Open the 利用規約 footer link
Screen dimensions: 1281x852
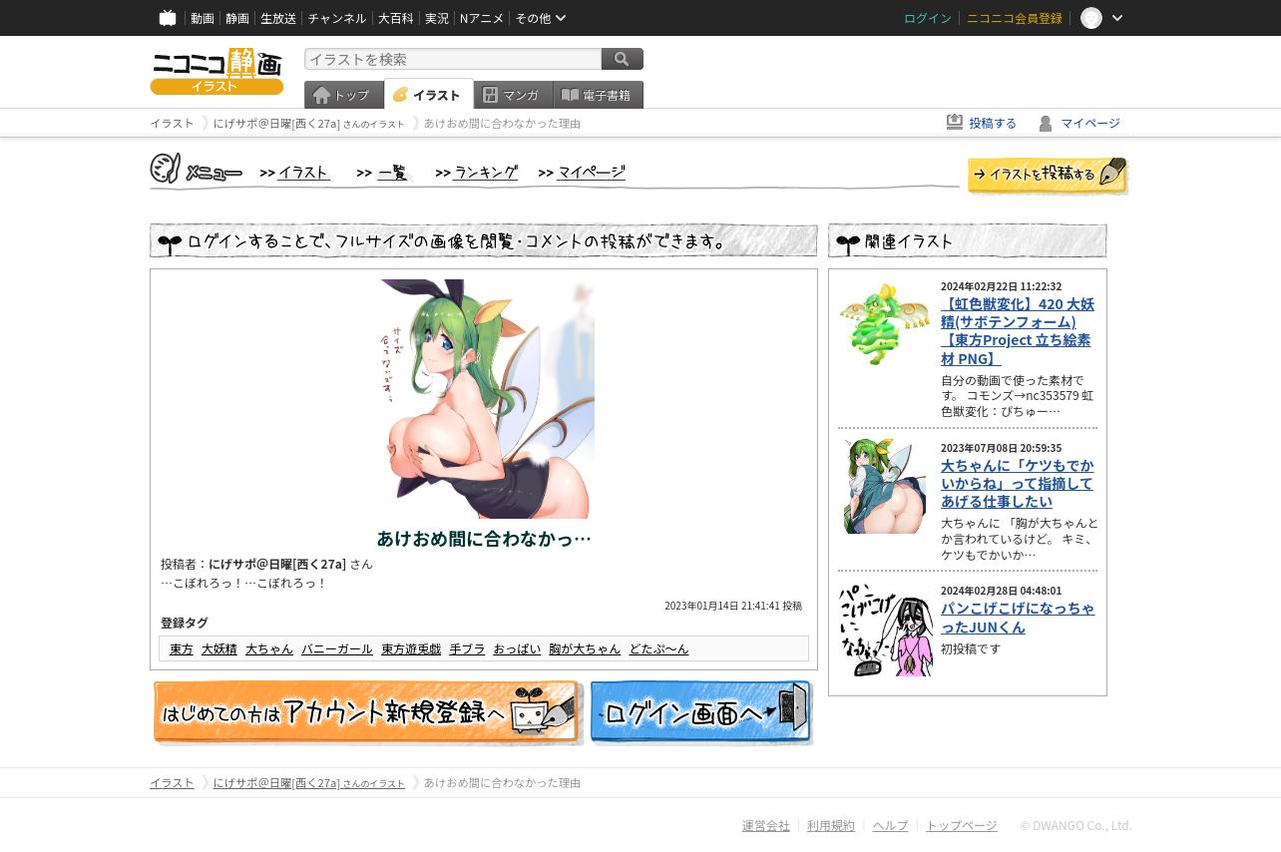click(x=831, y=825)
